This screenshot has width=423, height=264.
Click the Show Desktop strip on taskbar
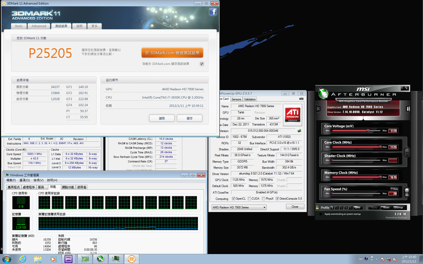(x=421, y=259)
